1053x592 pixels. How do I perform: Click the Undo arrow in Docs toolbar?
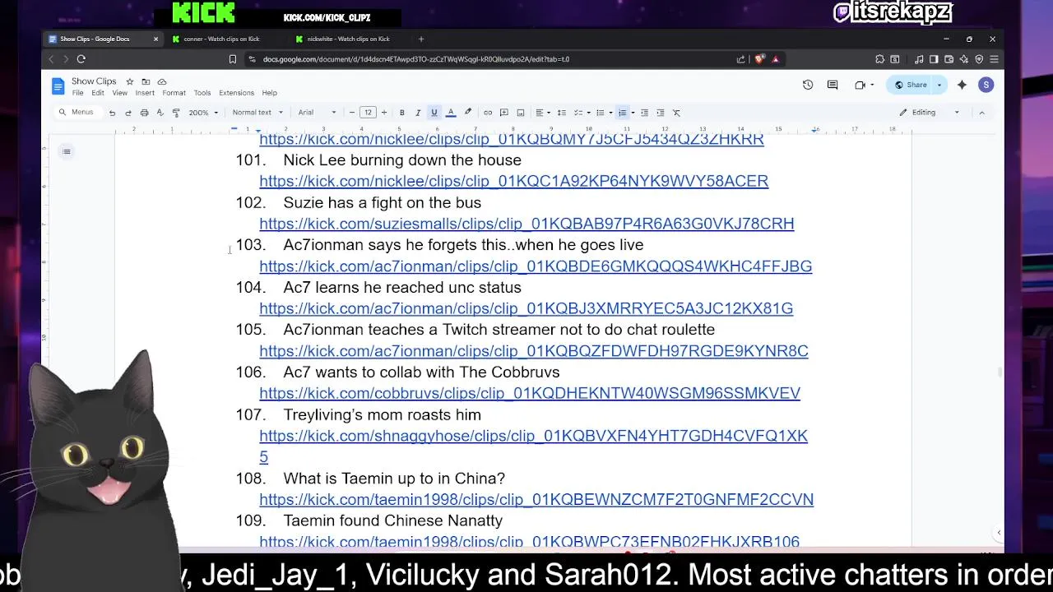click(x=112, y=113)
